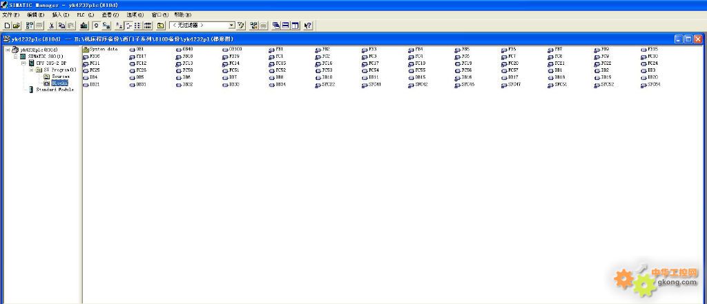Click the Paste toolbar icon
This screenshot has width=707, height=304.
[x=70, y=26]
